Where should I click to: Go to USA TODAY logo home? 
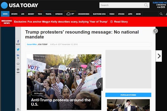coord(19,5)
